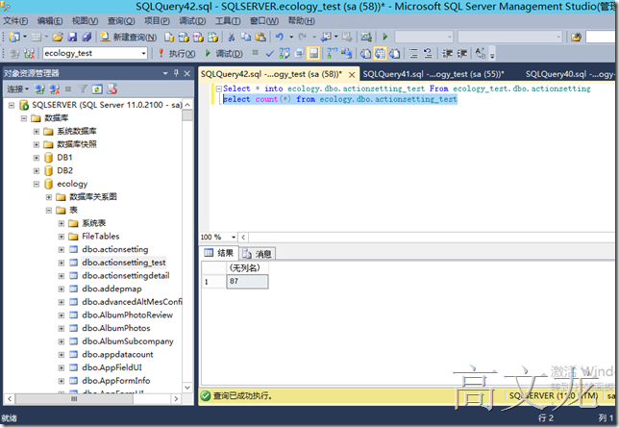Toggle the Include Actual Execution Plan icon

point(333,53)
